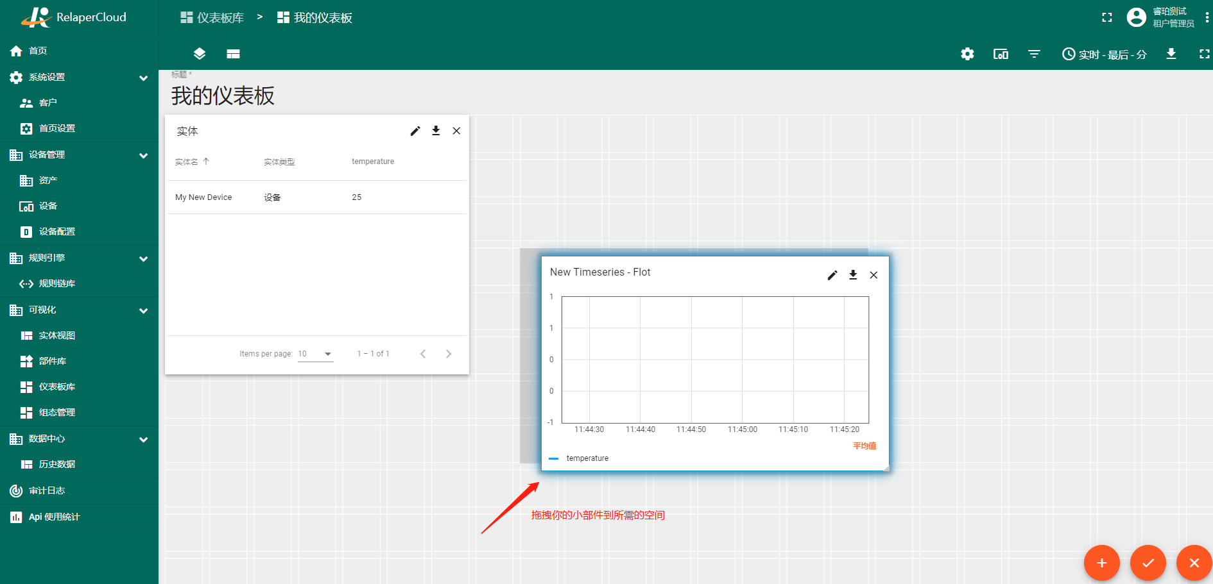The height and width of the screenshot is (584, 1213).
Task: Navigate to 仪表板库 breadcrumb link
Action: click(212, 17)
